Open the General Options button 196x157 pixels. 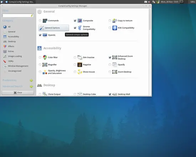point(54,28)
